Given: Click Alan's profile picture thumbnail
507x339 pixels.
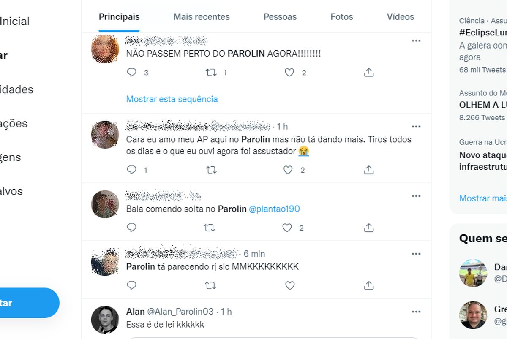Looking at the screenshot, I should [105, 320].
